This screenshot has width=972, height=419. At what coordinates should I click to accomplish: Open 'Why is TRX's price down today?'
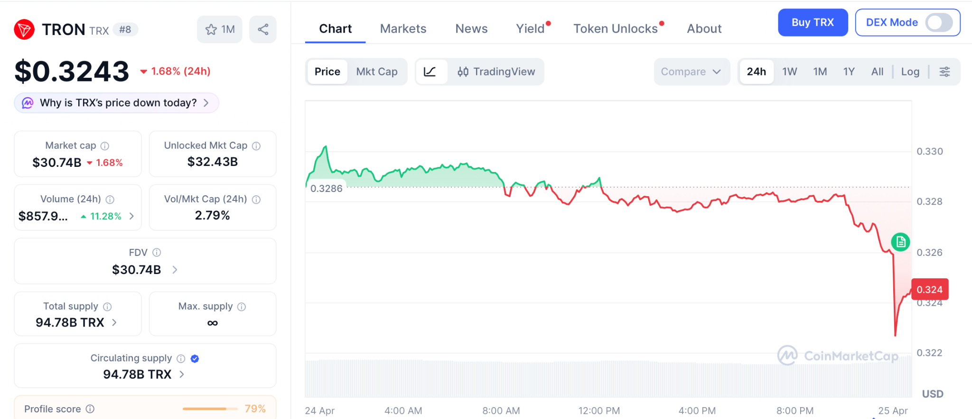[x=117, y=103]
